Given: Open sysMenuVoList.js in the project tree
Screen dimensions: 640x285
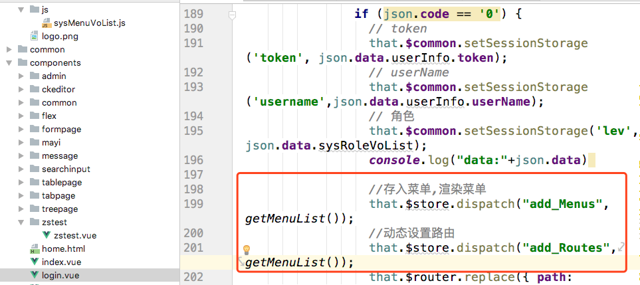Looking at the screenshot, I should click(90, 23).
